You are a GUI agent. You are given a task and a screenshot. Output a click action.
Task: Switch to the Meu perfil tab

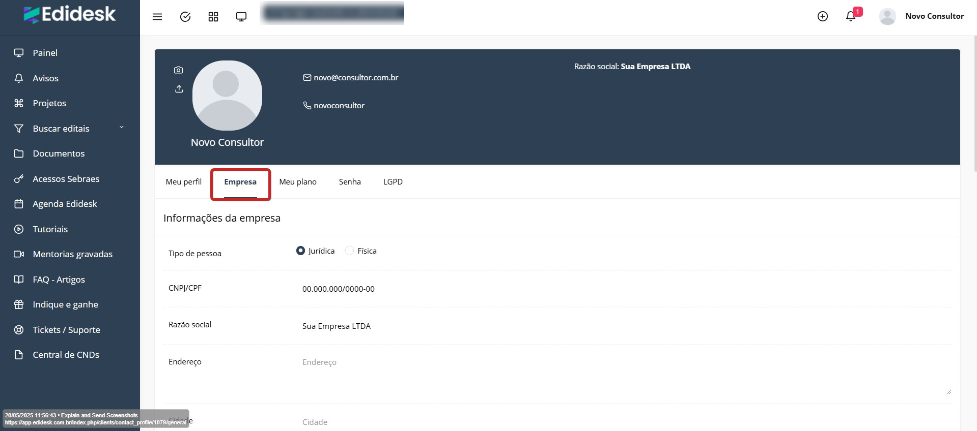coord(183,182)
